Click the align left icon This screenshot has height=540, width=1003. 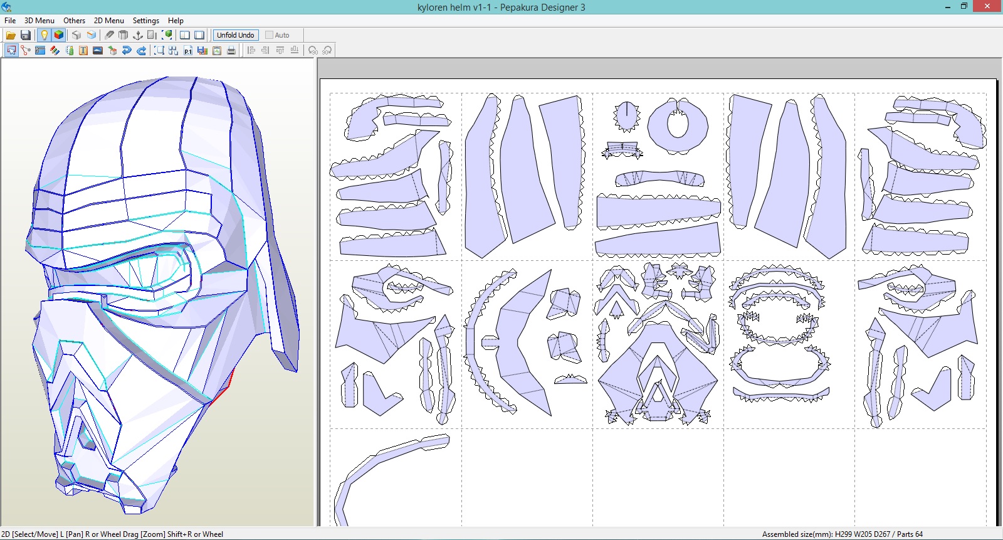pyautogui.click(x=251, y=50)
